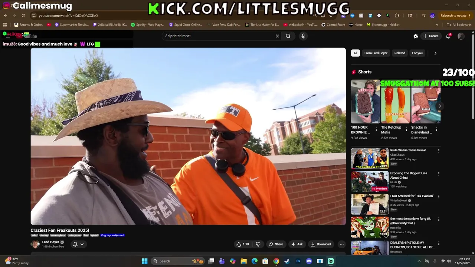Open Discord from the taskbar
The width and height of the screenshot is (475, 267).
(309, 261)
